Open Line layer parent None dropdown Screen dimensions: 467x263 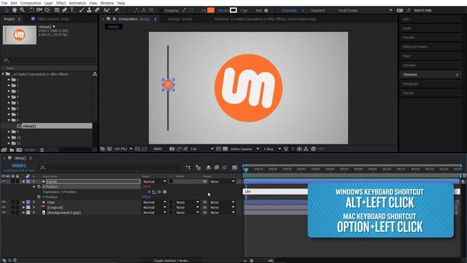pos(222,202)
